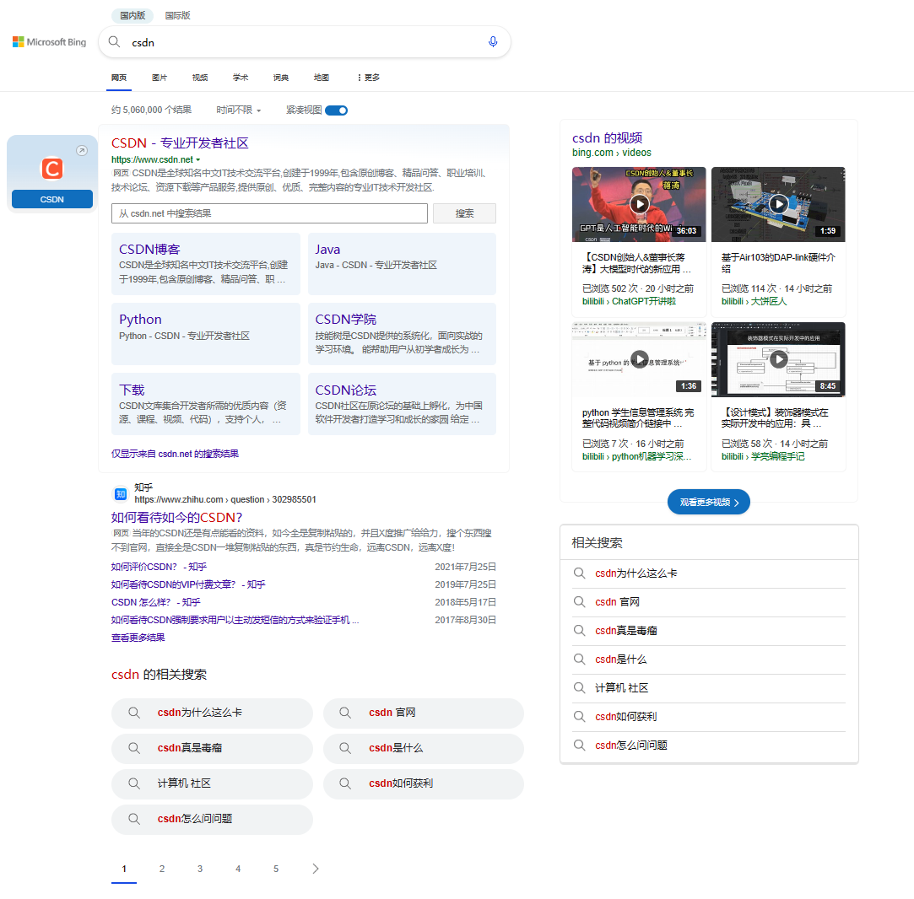Open the 视频 videos tab
This screenshot has height=899, width=914.
point(199,77)
